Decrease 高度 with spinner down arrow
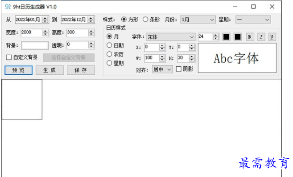The width and height of the screenshot is (293, 177). pyautogui.click(x=91, y=35)
